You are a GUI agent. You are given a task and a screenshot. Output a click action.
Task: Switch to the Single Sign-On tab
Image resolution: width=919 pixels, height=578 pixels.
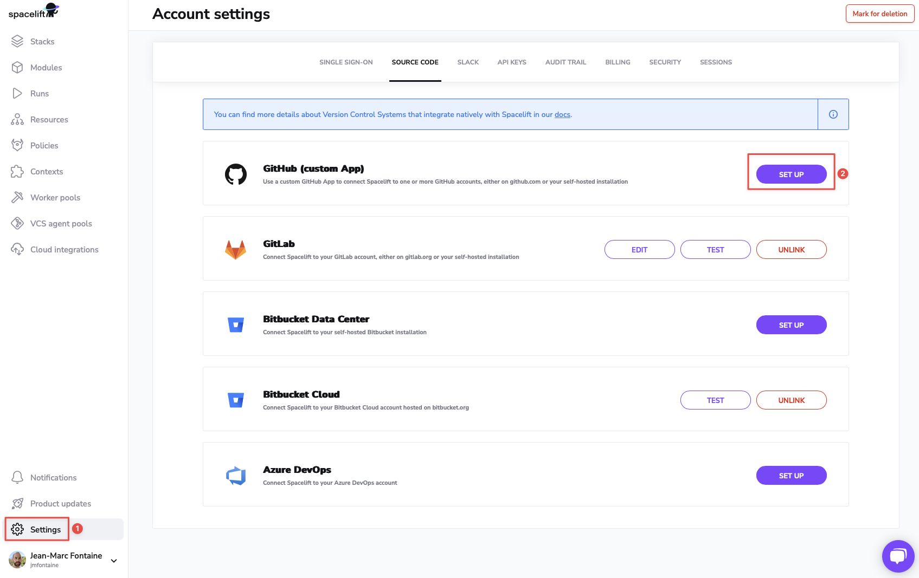pos(346,62)
